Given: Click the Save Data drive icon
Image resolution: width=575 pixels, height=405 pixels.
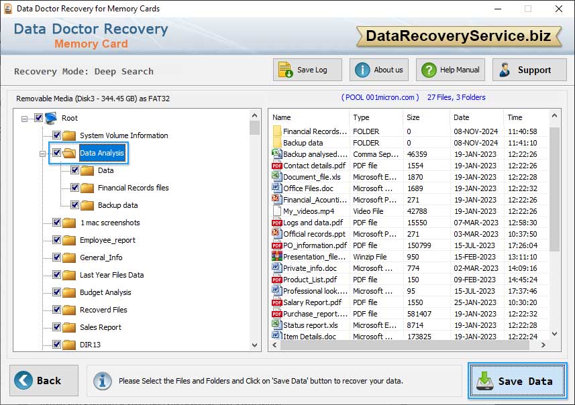Looking at the screenshot, I should coord(485,381).
